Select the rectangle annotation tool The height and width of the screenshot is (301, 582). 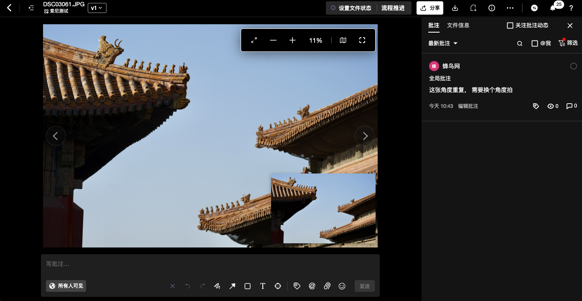point(247,286)
